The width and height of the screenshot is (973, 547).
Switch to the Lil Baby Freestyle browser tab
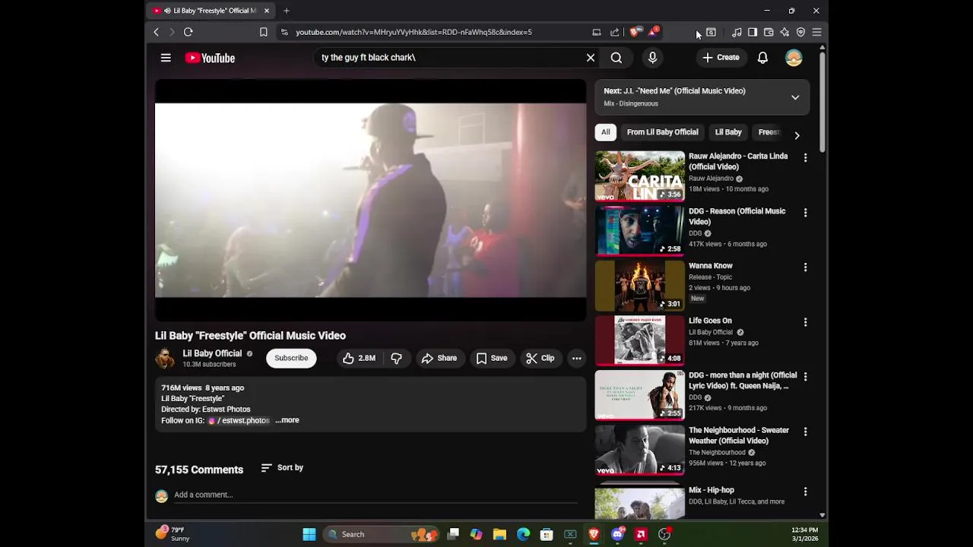(x=211, y=11)
